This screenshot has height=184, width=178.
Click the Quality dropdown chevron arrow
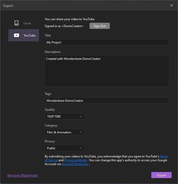[x=81, y=117]
